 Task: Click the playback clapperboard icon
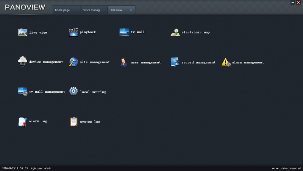coord(73,33)
